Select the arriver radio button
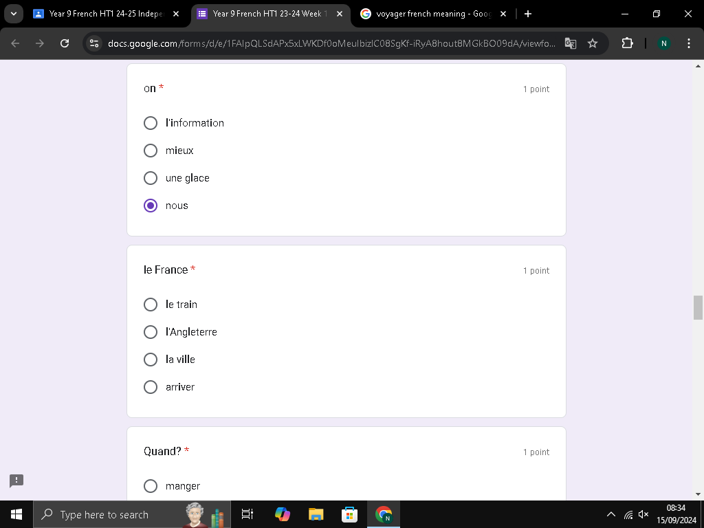The width and height of the screenshot is (704, 528). (x=151, y=387)
